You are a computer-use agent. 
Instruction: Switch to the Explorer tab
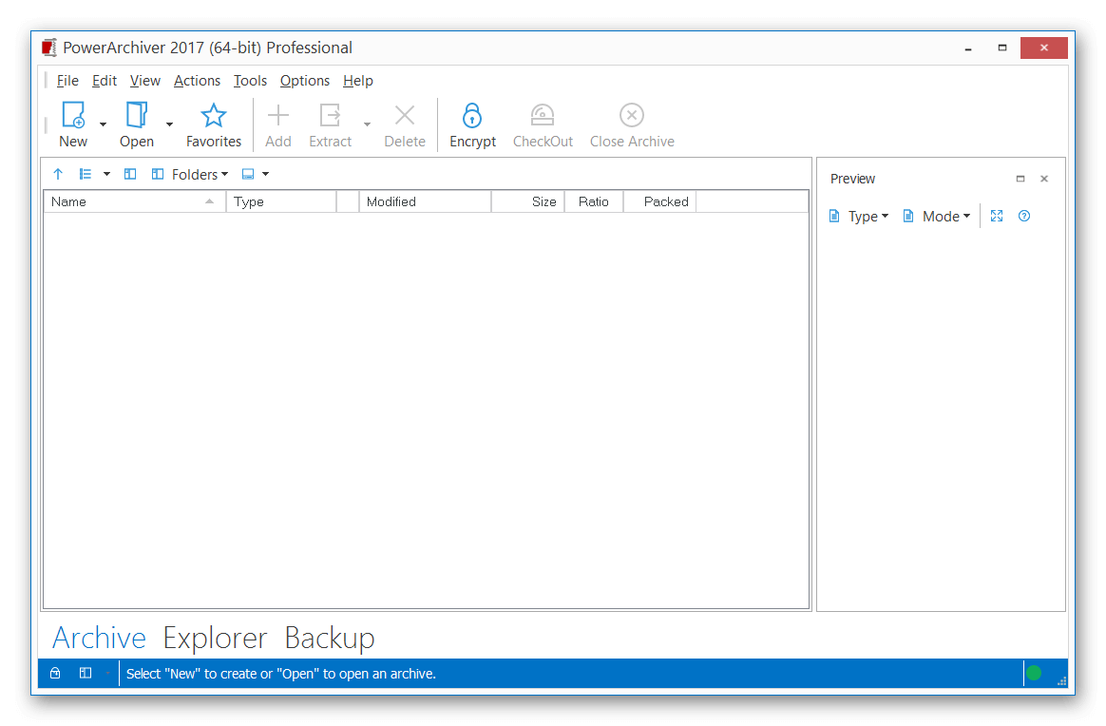[215, 638]
